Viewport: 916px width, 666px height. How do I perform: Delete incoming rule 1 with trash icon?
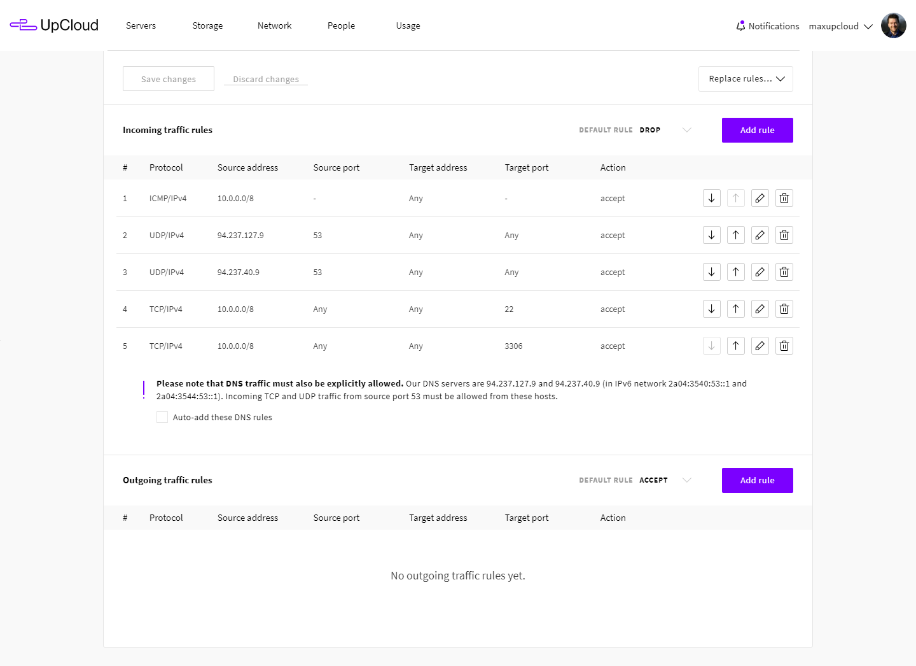tap(784, 198)
